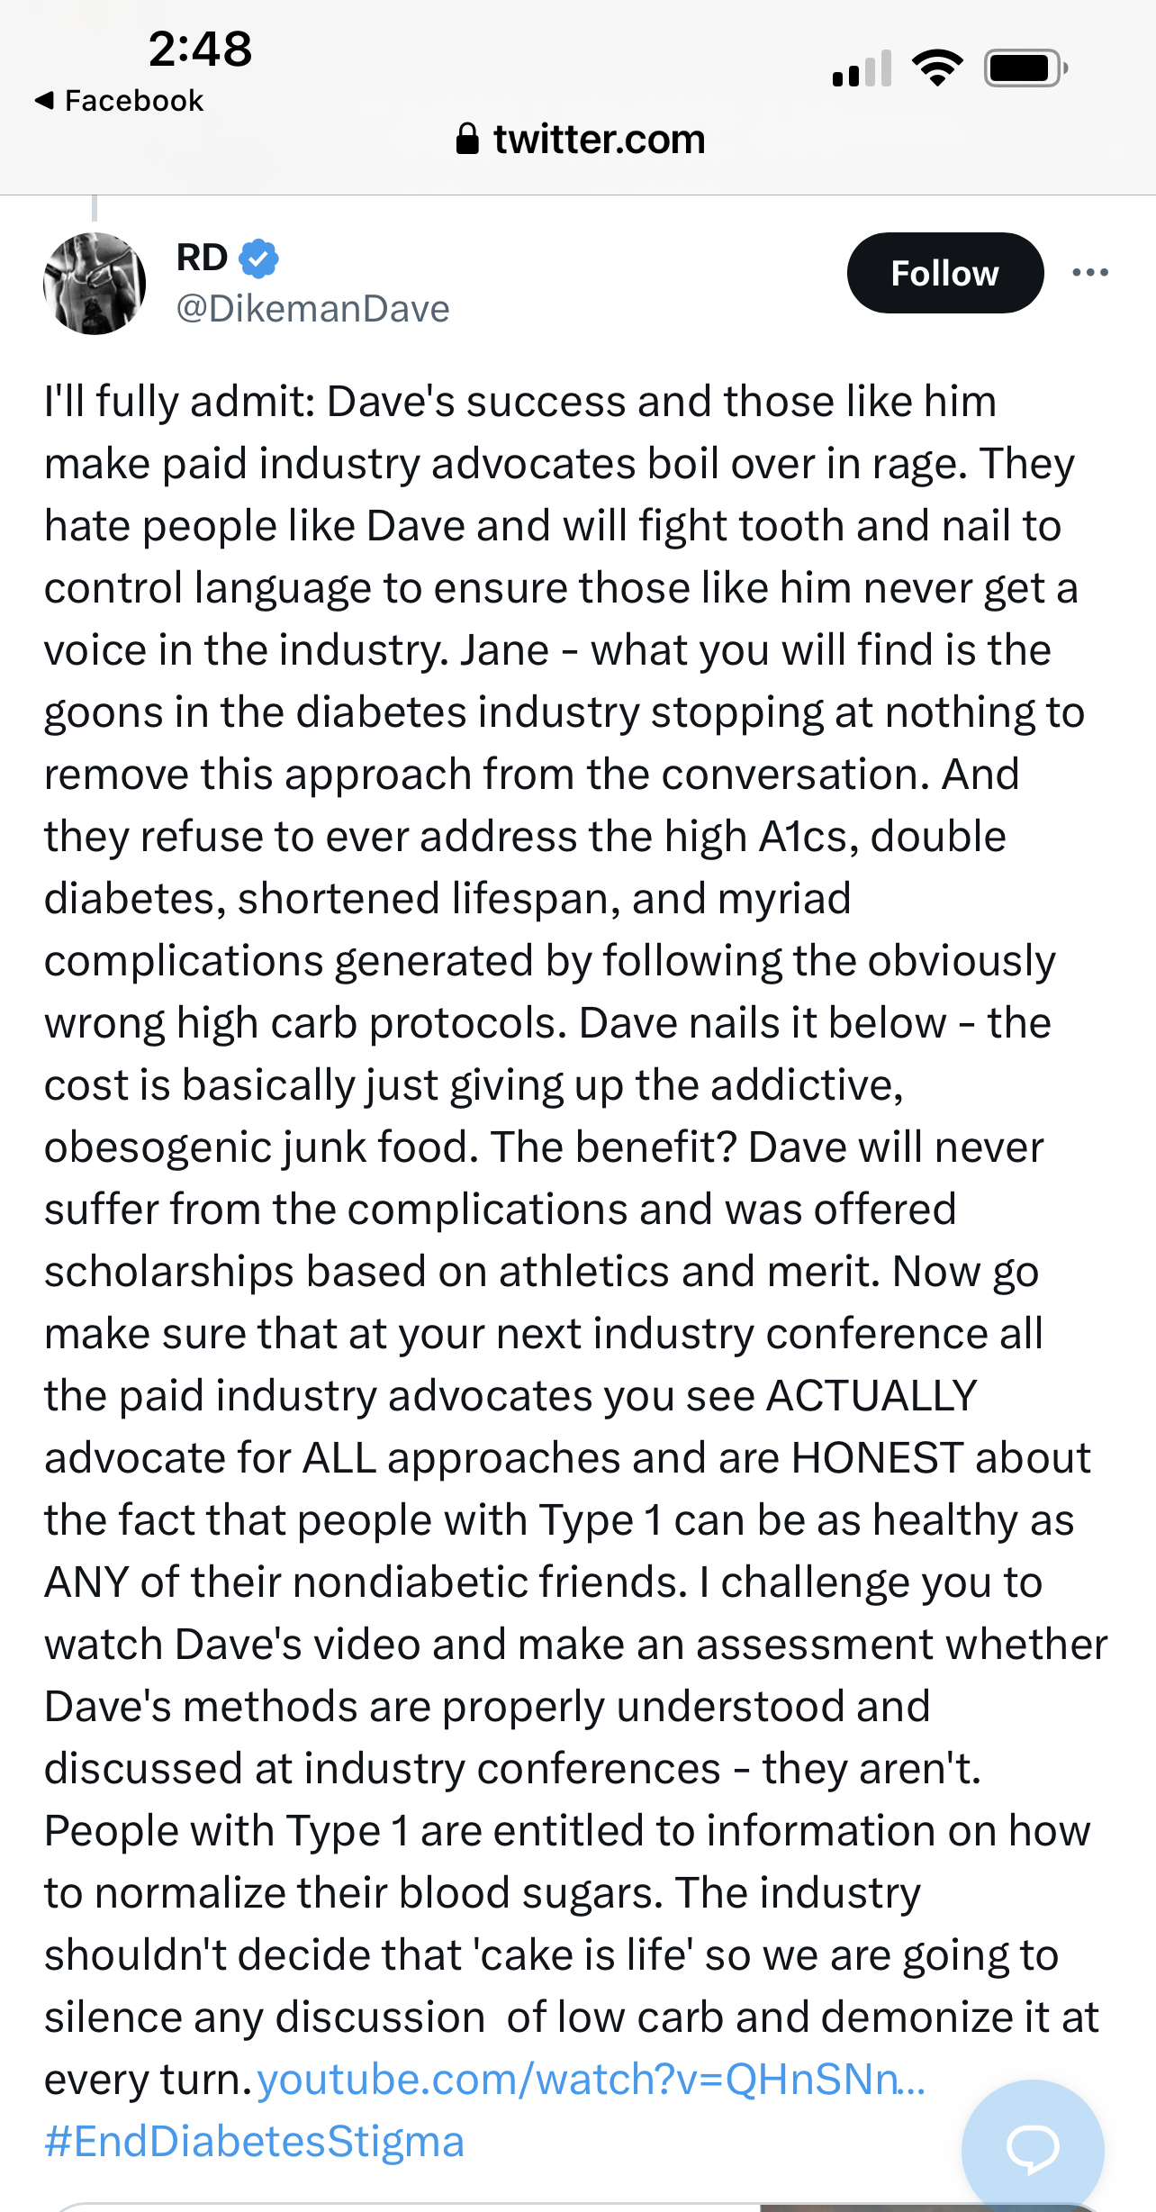Viewport: 1156px width, 2212px height.
Task: Open the youtube.com video link
Action: pyautogui.click(x=591, y=2080)
